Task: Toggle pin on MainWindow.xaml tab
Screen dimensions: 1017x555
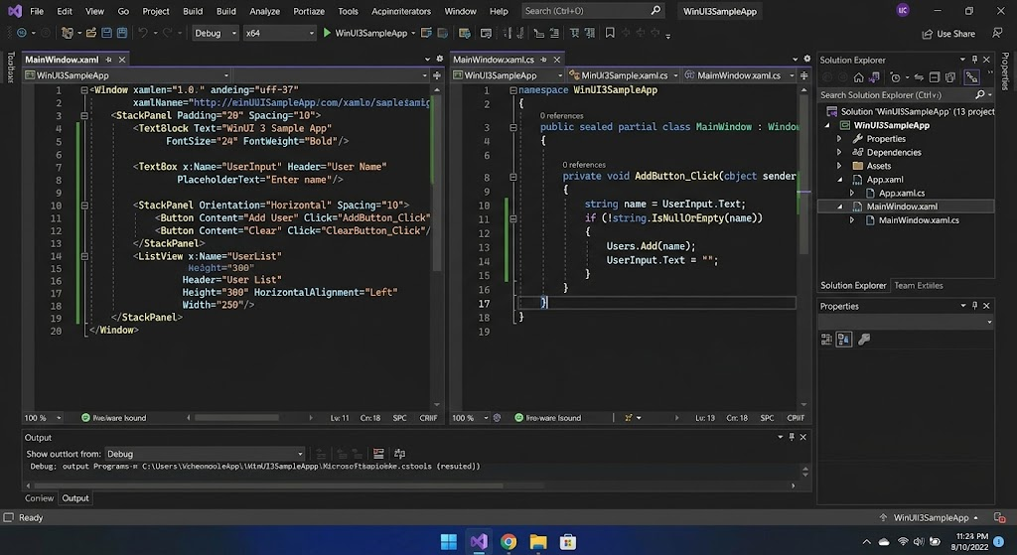Action: pyautogui.click(x=108, y=59)
